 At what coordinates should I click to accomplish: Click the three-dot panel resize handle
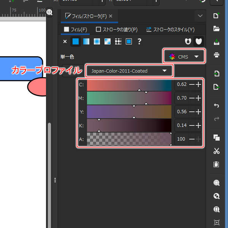pyautogui.click(x=55, y=180)
